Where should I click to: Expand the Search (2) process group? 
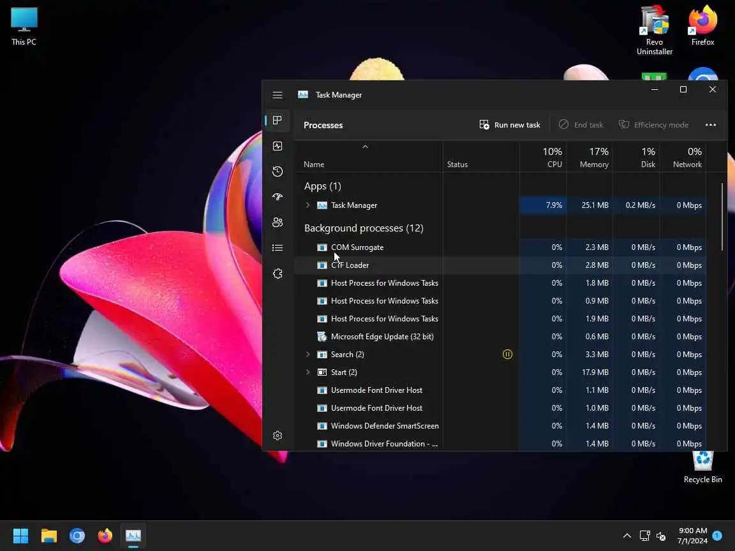coord(308,355)
